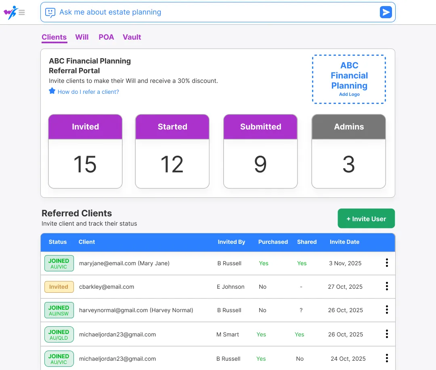Click the star icon beside the referral help link
436x370 pixels.
click(x=52, y=91)
